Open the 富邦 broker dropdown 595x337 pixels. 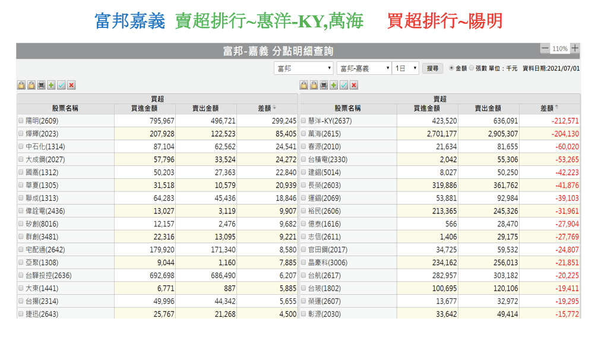[303, 68]
